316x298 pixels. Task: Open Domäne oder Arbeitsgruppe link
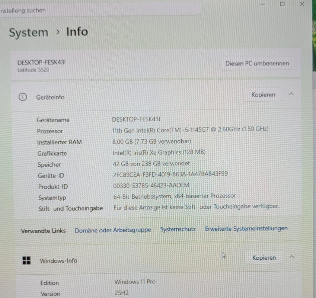click(113, 230)
